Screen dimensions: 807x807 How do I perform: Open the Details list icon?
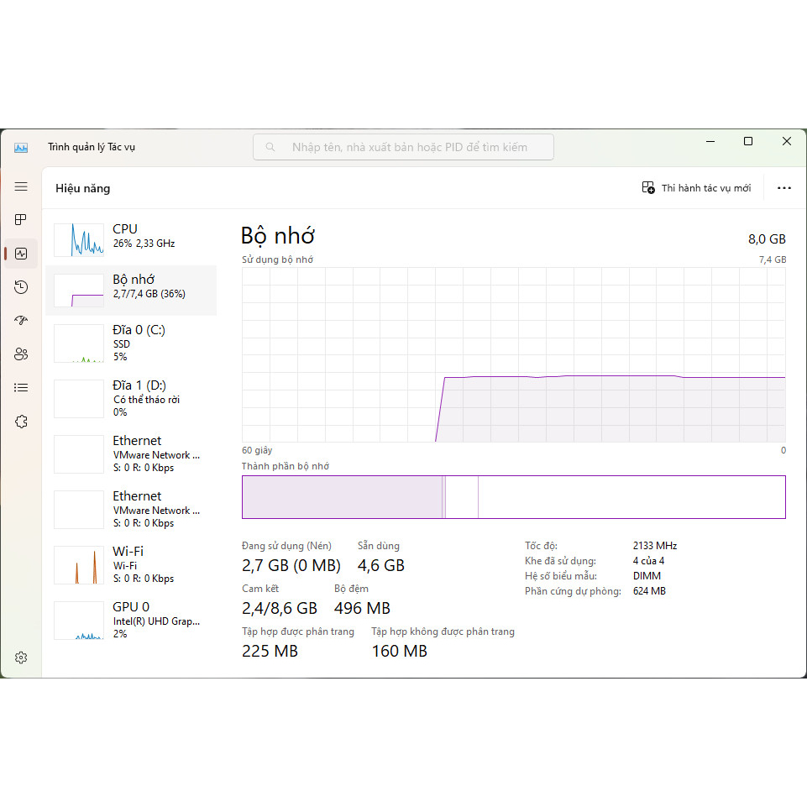pos(21,388)
